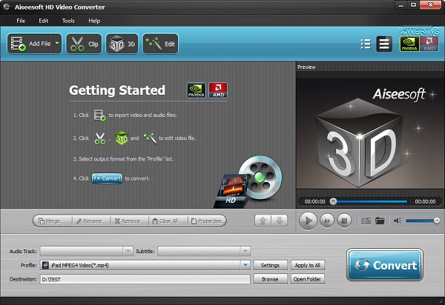445x305 pixels.
Task: Expand the Add File dropdown arrow
Action: pyautogui.click(x=57, y=44)
